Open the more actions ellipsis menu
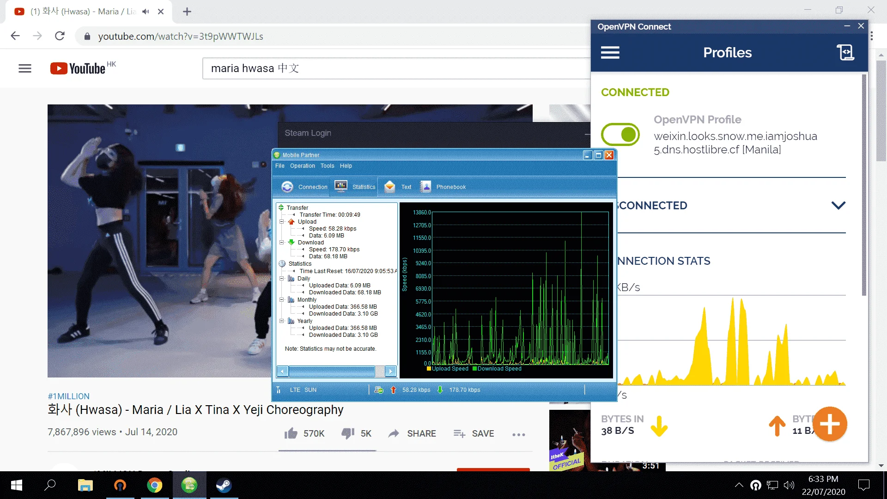Image resolution: width=887 pixels, height=499 pixels. coord(519,434)
